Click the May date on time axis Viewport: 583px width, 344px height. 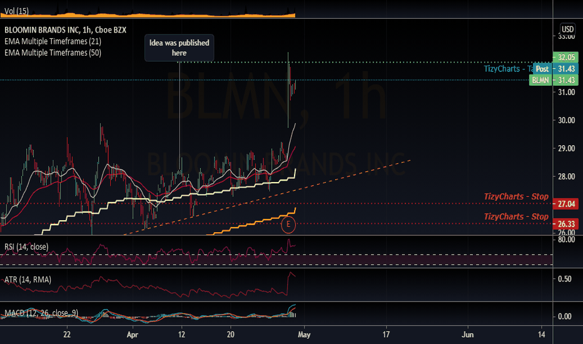point(304,335)
